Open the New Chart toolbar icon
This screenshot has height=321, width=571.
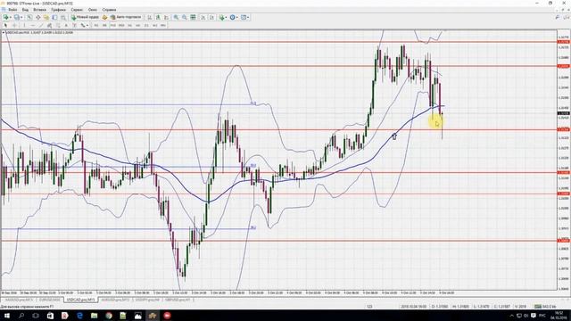click(6, 17)
